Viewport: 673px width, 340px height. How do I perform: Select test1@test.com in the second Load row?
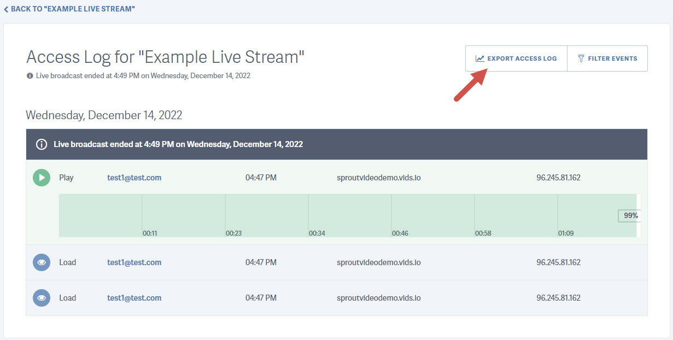pyautogui.click(x=134, y=298)
